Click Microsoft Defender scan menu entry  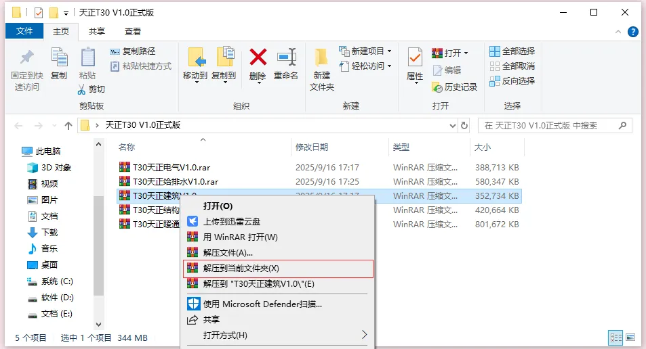tap(278, 304)
